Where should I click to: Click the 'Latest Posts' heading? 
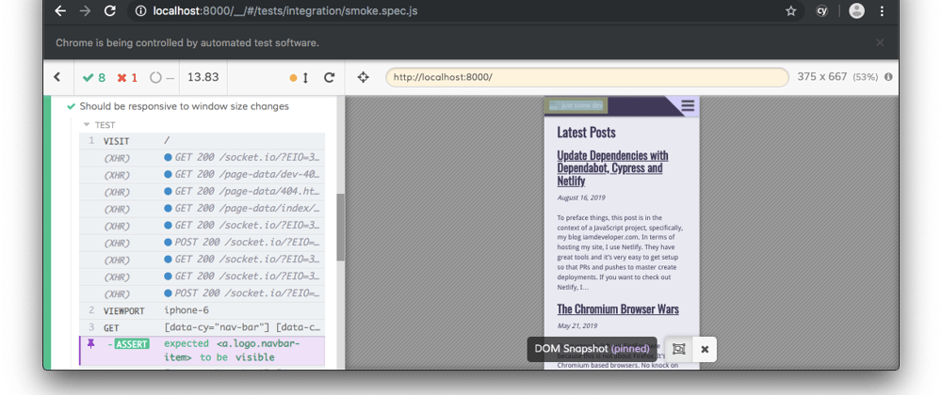tap(586, 133)
